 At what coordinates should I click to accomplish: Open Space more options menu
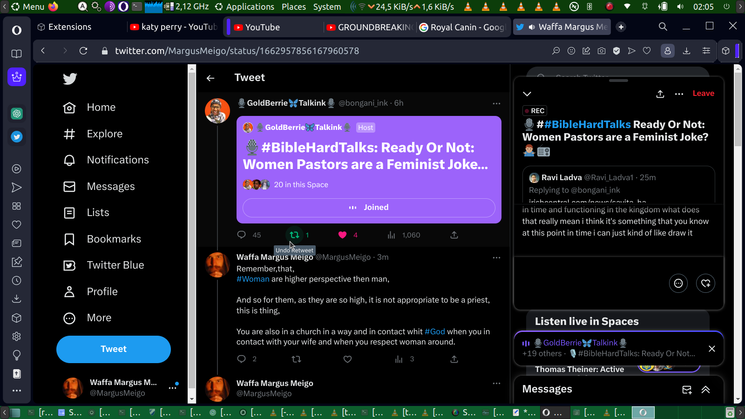(679, 94)
